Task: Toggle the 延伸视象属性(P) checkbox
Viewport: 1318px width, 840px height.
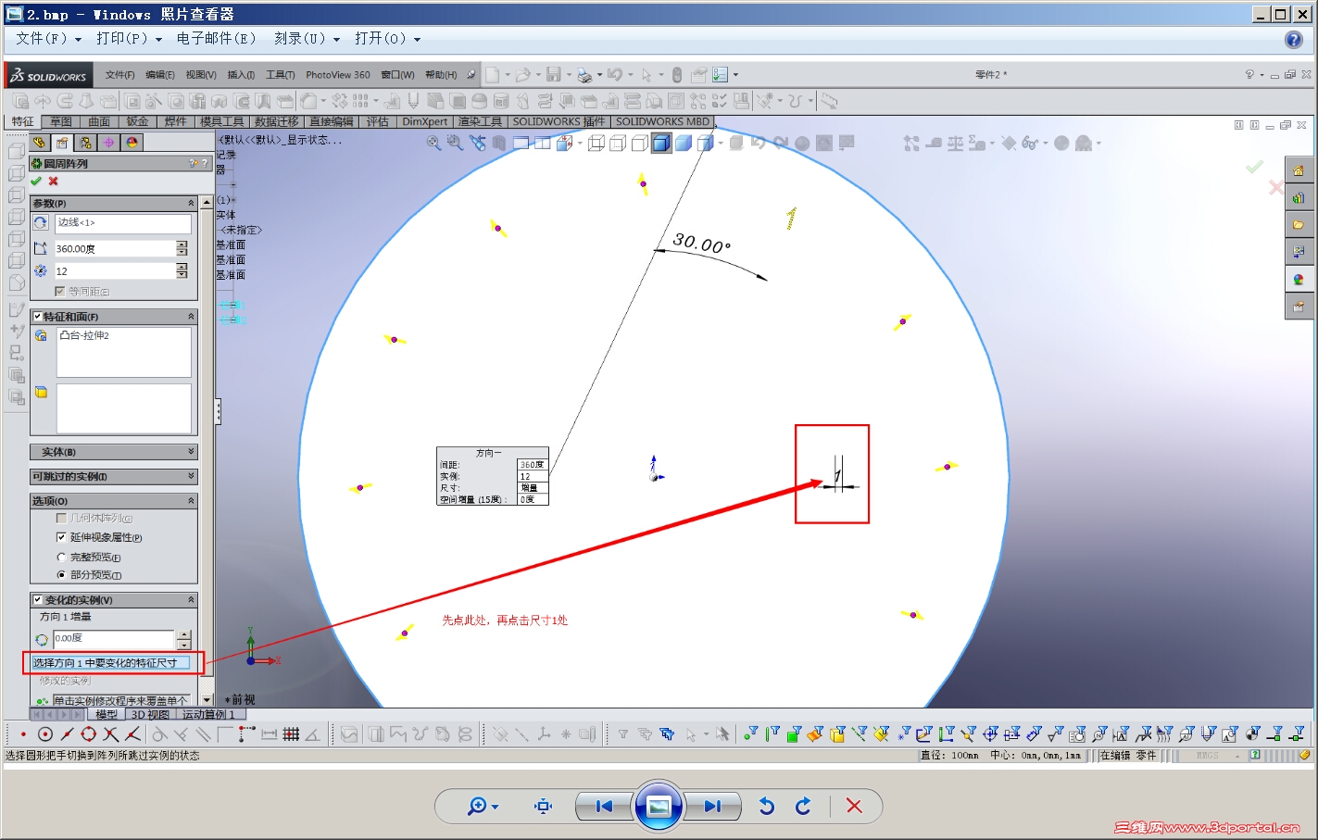Action: (x=61, y=537)
